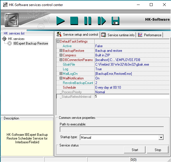
Task: Click the service description text box
Action: point(27,138)
